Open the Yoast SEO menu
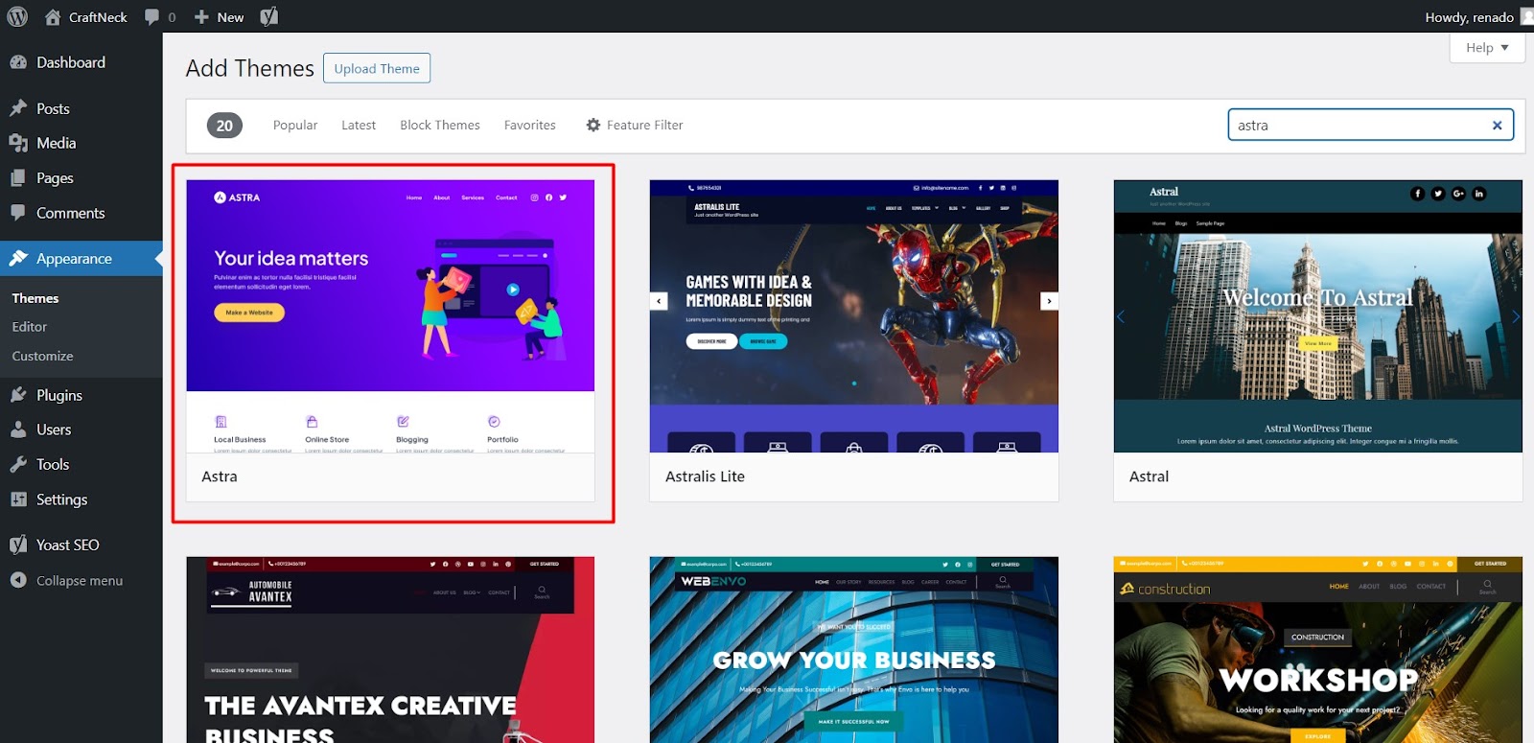The width and height of the screenshot is (1534, 743). [x=67, y=545]
